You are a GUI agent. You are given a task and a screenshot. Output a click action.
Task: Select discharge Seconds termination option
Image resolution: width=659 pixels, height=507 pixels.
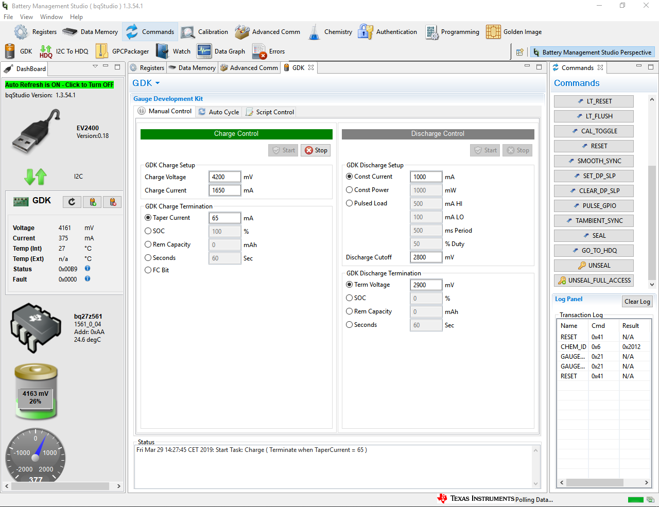[350, 325]
